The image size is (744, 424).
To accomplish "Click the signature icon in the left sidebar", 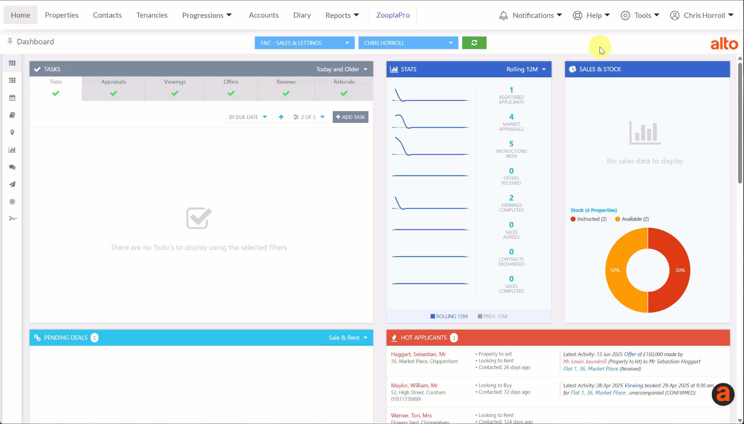I will 12,219.
